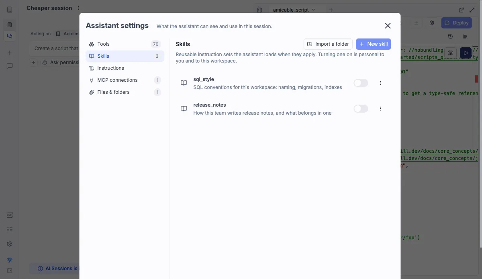This screenshot has width=482, height=279.
Task: Click the Cheaper session title
Action: click(49, 8)
